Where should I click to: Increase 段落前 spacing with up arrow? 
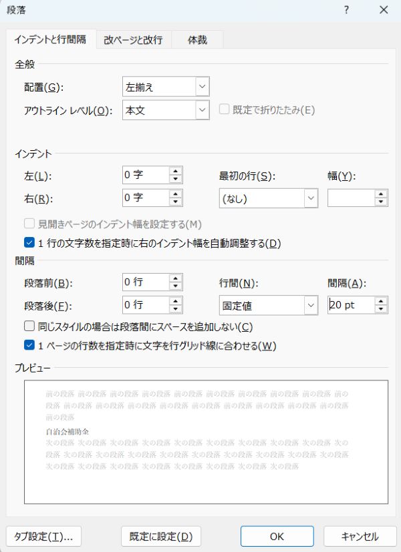pos(176,278)
